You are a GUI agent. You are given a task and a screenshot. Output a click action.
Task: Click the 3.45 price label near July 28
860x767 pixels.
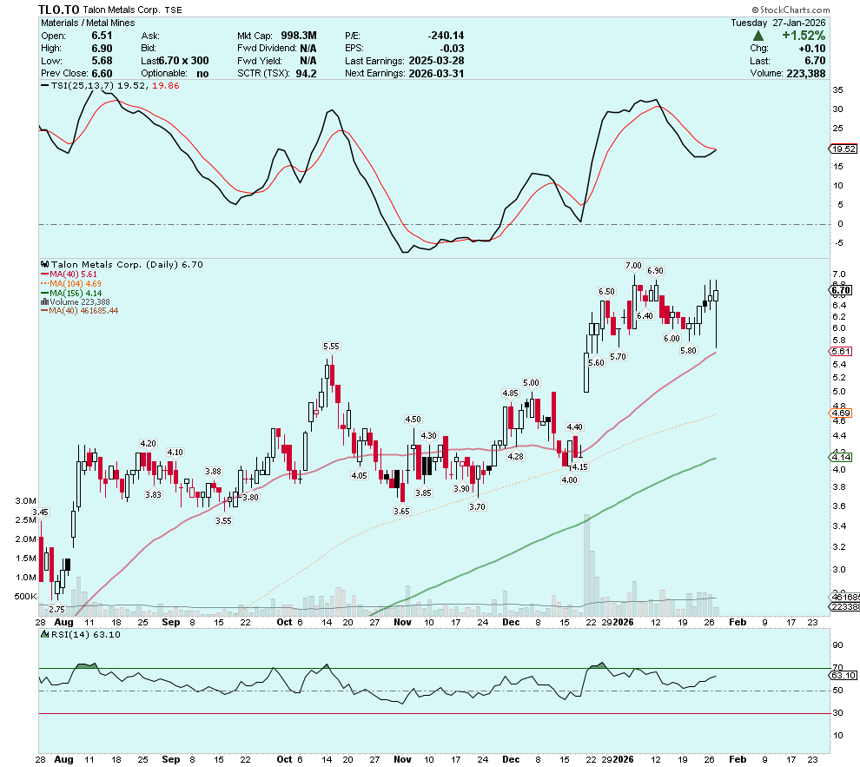(x=40, y=512)
